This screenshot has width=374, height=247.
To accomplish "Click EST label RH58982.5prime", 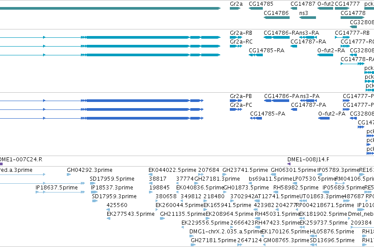I will point(296,188).
